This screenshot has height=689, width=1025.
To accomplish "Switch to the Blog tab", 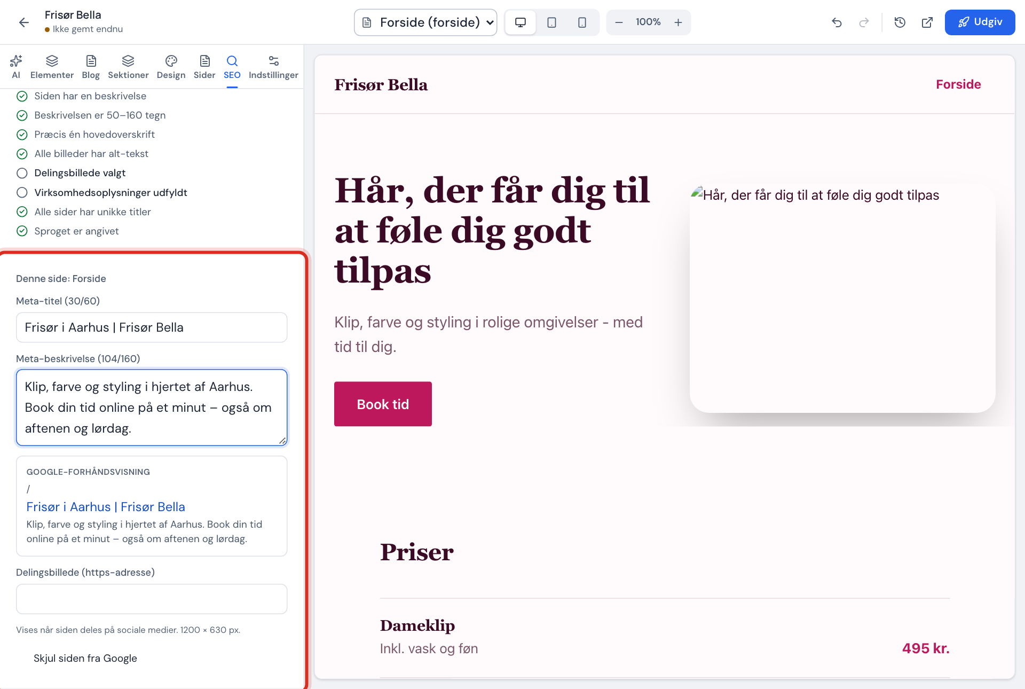I will 91,67.
